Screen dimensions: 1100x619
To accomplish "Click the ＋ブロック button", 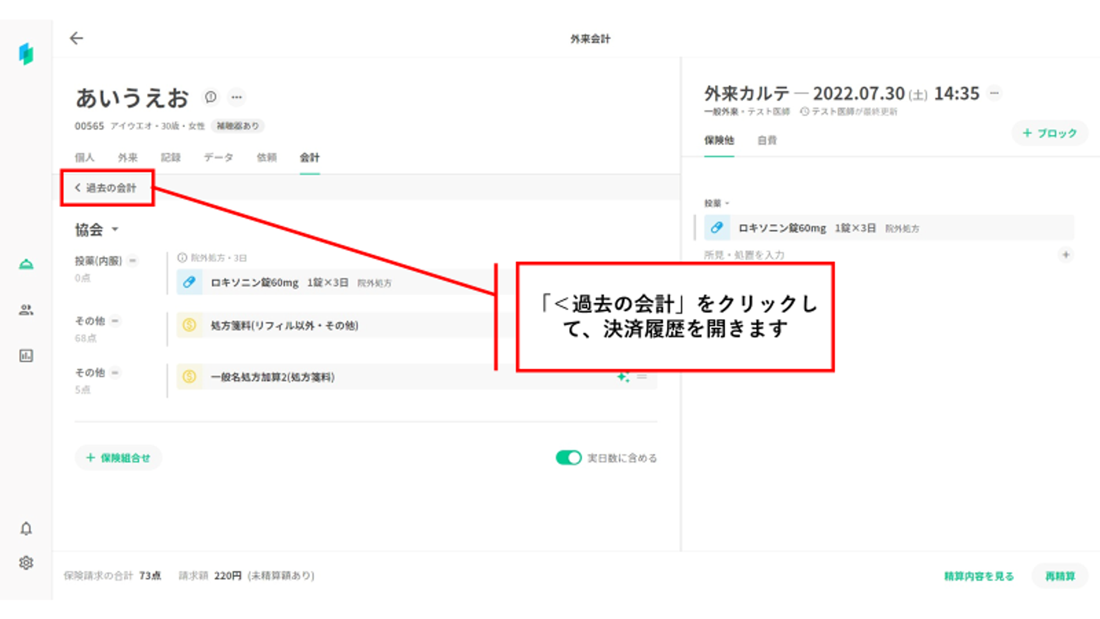I will (1049, 133).
